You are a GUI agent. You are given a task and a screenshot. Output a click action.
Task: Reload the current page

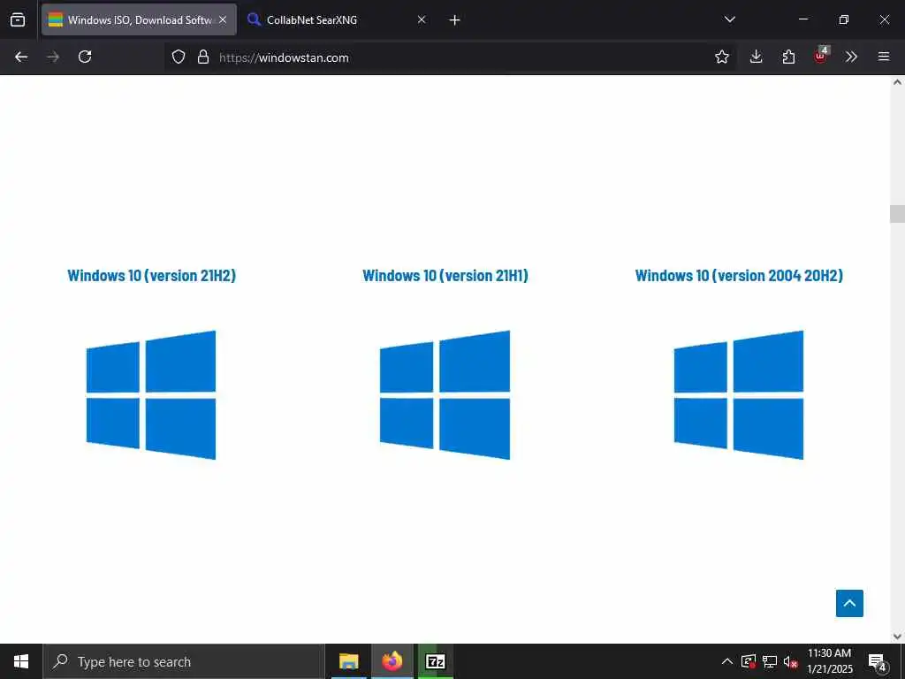pyautogui.click(x=85, y=57)
